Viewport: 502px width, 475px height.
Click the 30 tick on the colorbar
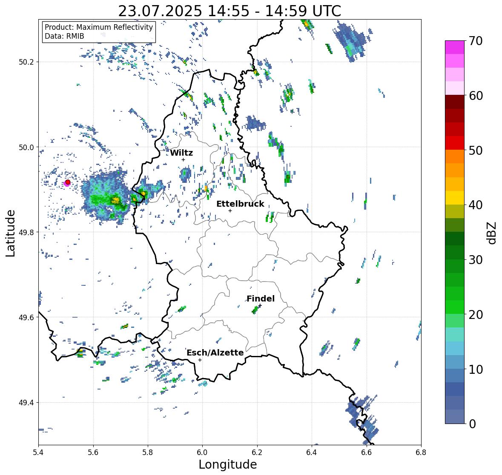475,260
